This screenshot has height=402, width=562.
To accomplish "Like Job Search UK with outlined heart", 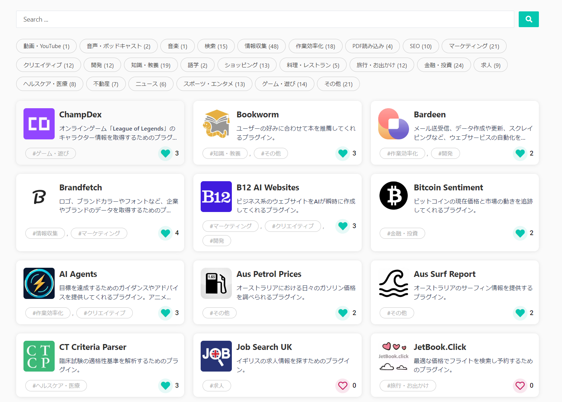I will point(343,385).
